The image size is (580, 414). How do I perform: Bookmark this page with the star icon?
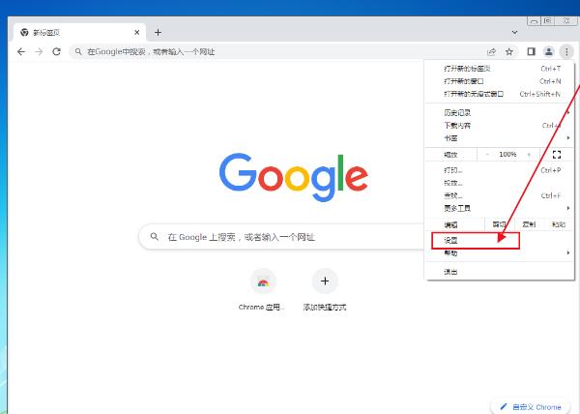(x=509, y=52)
